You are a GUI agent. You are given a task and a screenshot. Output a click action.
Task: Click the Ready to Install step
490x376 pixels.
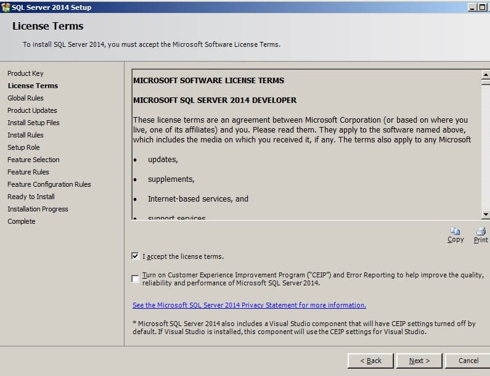pos(31,197)
